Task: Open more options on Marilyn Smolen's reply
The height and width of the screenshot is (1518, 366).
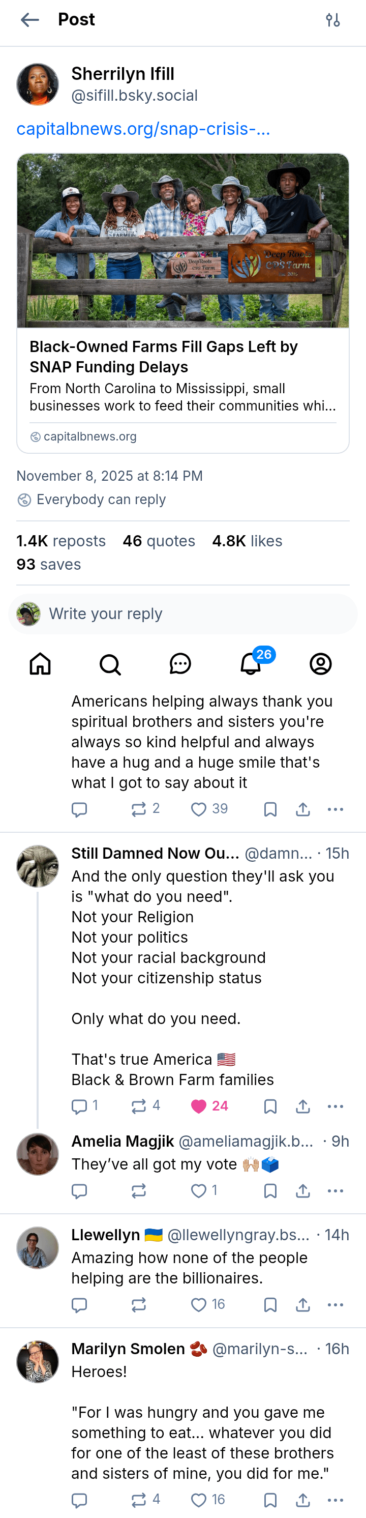Action: 335,1500
